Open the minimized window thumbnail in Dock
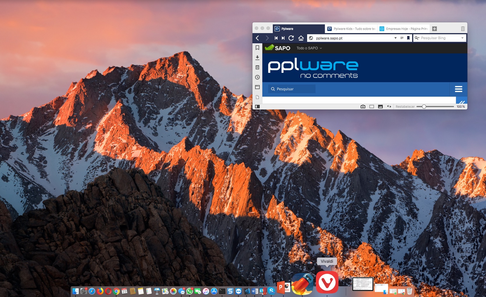The height and width of the screenshot is (297, 486). click(x=363, y=284)
